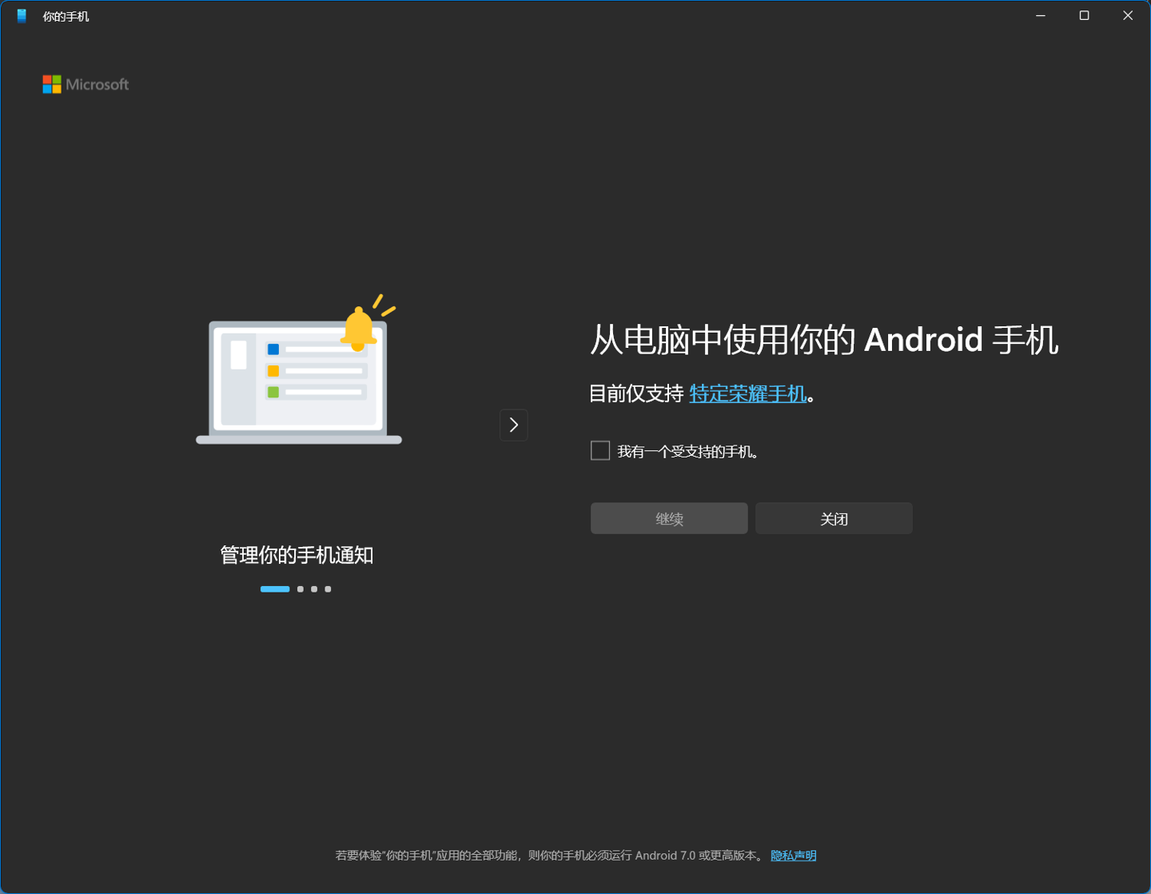Open the 隐私声明 privacy statement link
The width and height of the screenshot is (1151, 894).
pos(793,855)
